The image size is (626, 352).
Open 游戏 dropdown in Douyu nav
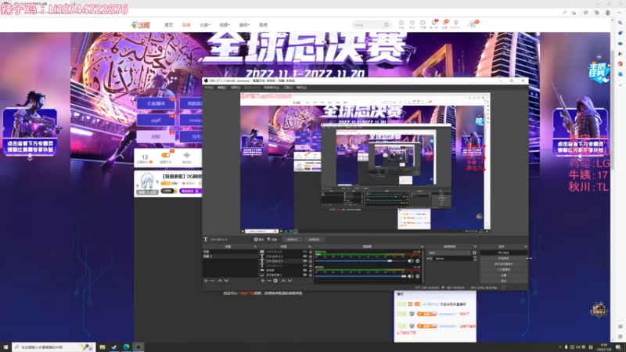[244, 25]
